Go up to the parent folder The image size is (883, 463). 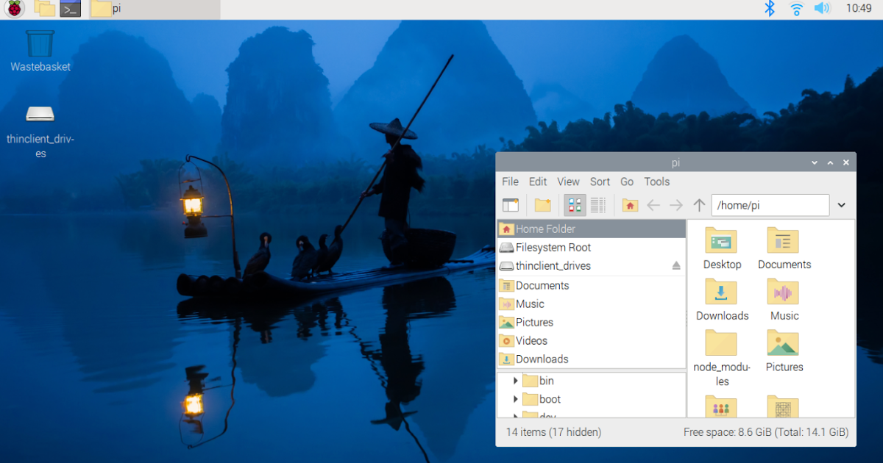pos(699,205)
